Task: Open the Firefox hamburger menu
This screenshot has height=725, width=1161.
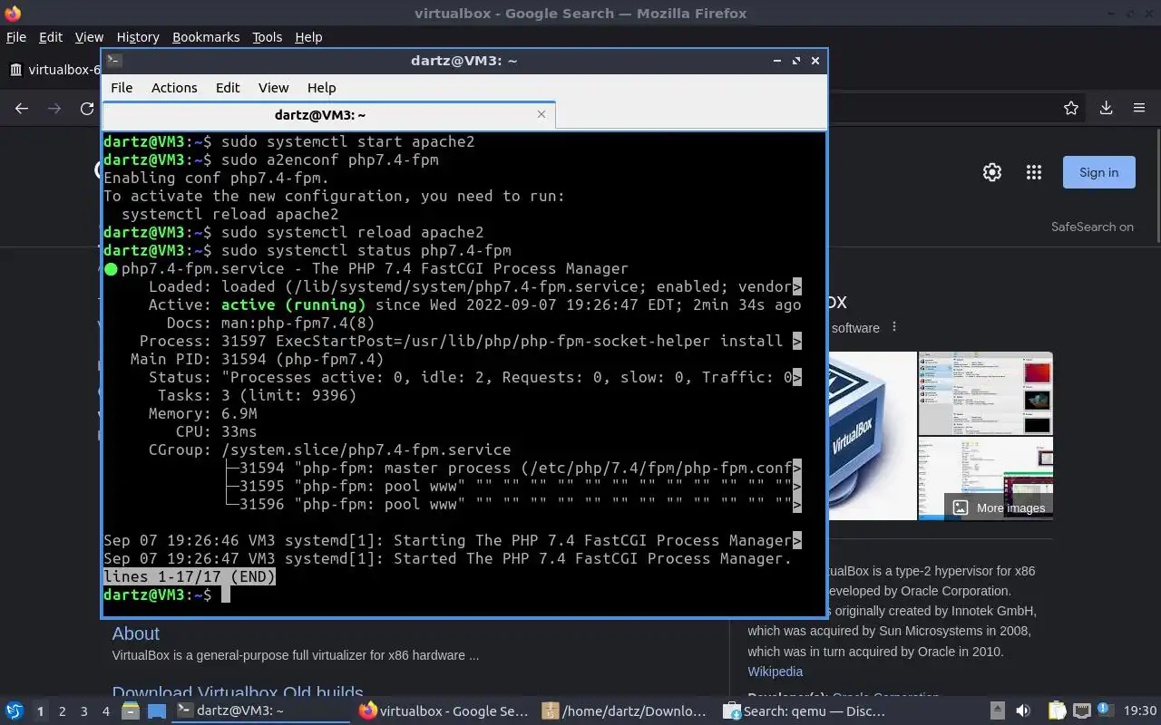Action: pyautogui.click(x=1139, y=108)
